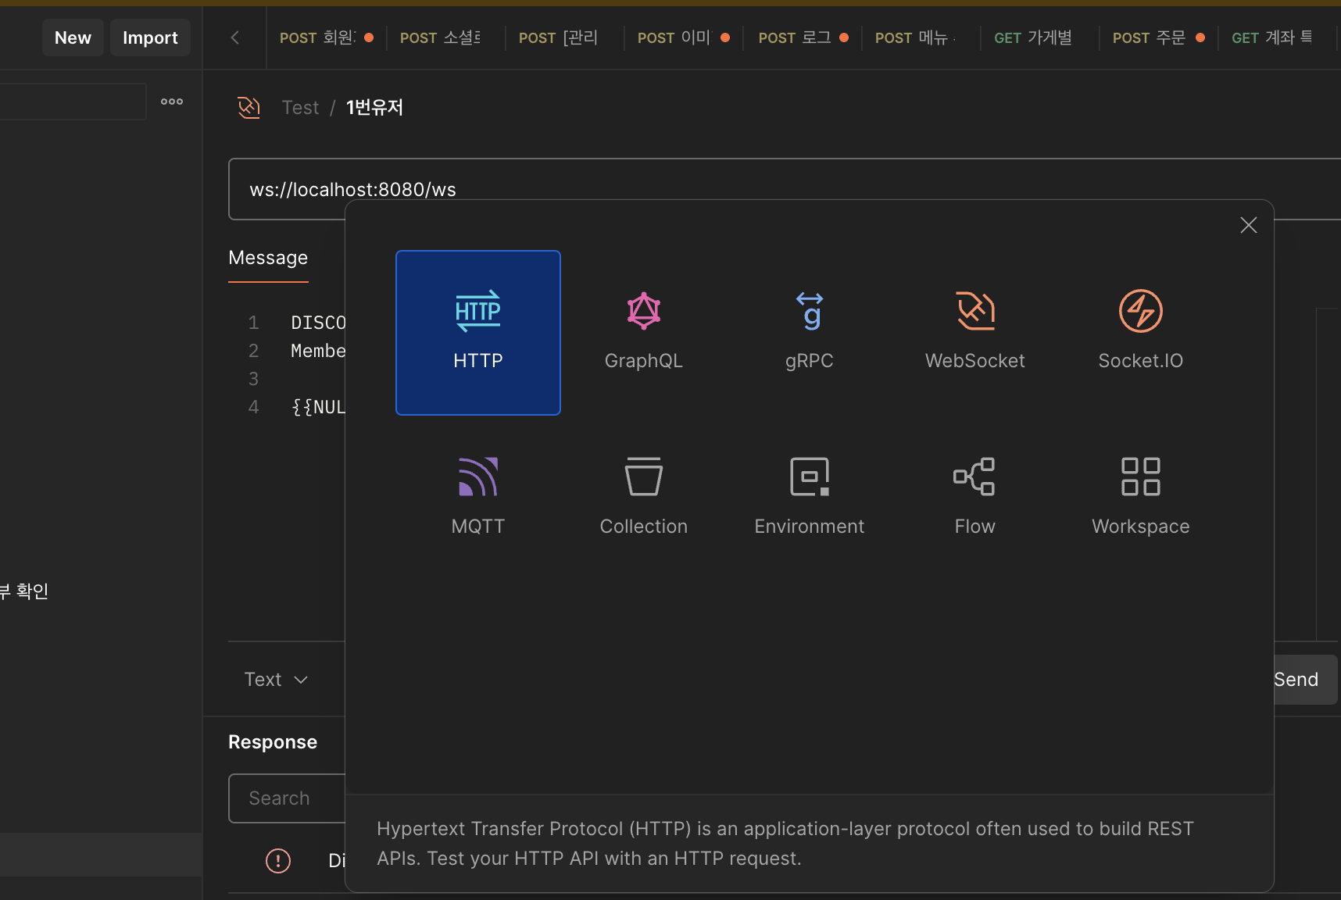
Task: Switch to the POST 로그 tab
Action: pos(802,37)
